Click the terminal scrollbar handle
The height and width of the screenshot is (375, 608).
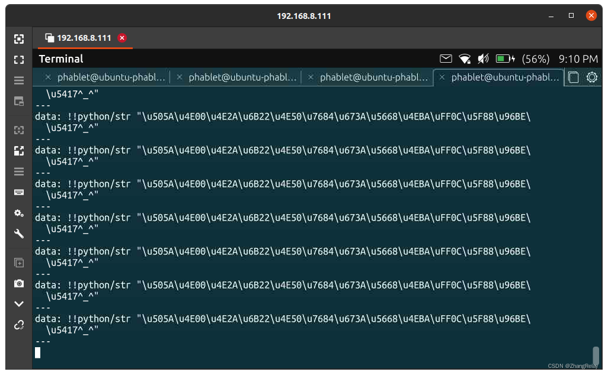pos(596,355)
